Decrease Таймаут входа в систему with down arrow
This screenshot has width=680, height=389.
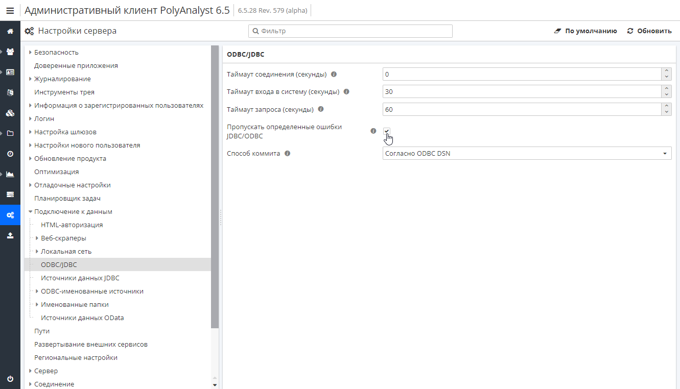[666, 94]
